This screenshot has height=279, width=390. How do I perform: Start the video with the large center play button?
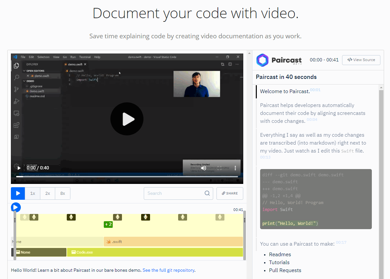tap(127, 119)
